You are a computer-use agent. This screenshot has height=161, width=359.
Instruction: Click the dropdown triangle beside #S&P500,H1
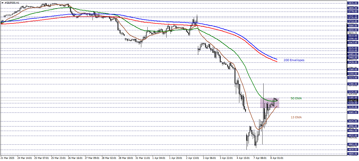pos(2,3)
